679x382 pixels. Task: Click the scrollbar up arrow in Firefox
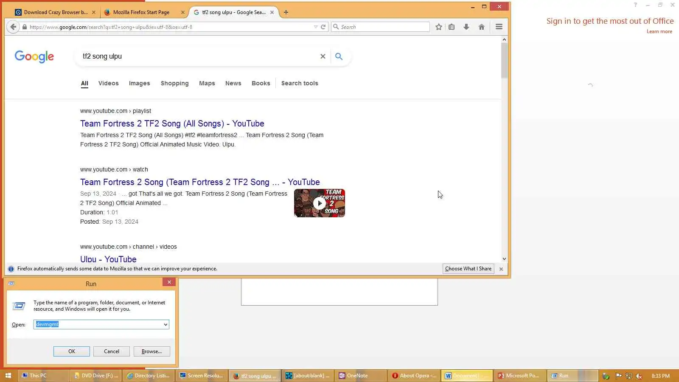(x=504, y=39)
